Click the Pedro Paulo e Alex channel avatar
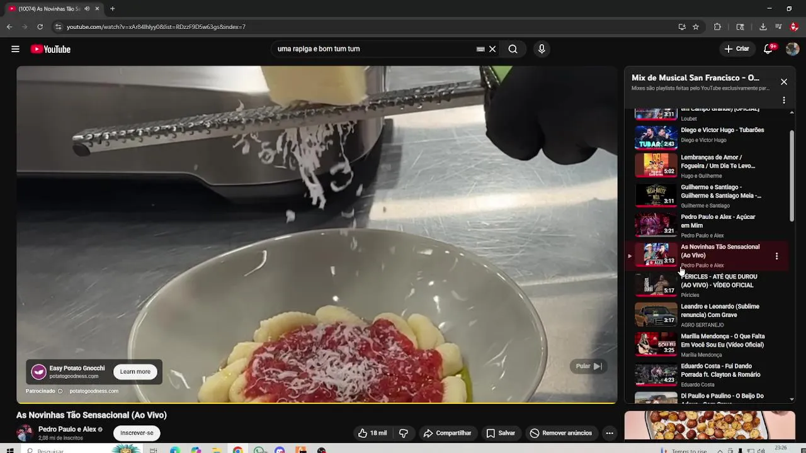This screenshot has width=806, height=453. pyautogui.click(x=25, y=433)
